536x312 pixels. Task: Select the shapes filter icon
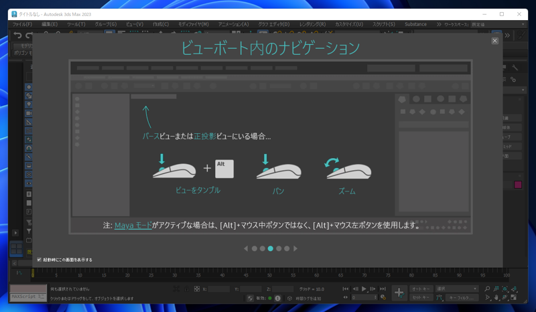[29, 96]
